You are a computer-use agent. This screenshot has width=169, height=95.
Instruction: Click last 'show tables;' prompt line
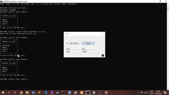pyautogui.click(x=14, y=79)
